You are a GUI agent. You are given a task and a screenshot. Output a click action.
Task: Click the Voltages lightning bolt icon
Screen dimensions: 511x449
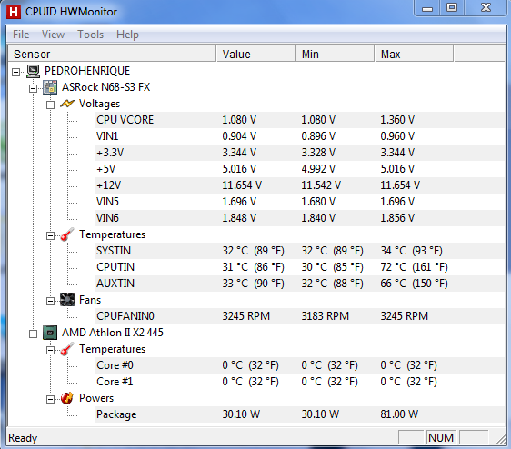pyautogui.click(x=67, y=104)
